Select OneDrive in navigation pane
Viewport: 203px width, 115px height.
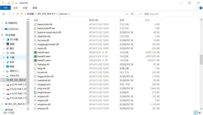coord(13,29)
